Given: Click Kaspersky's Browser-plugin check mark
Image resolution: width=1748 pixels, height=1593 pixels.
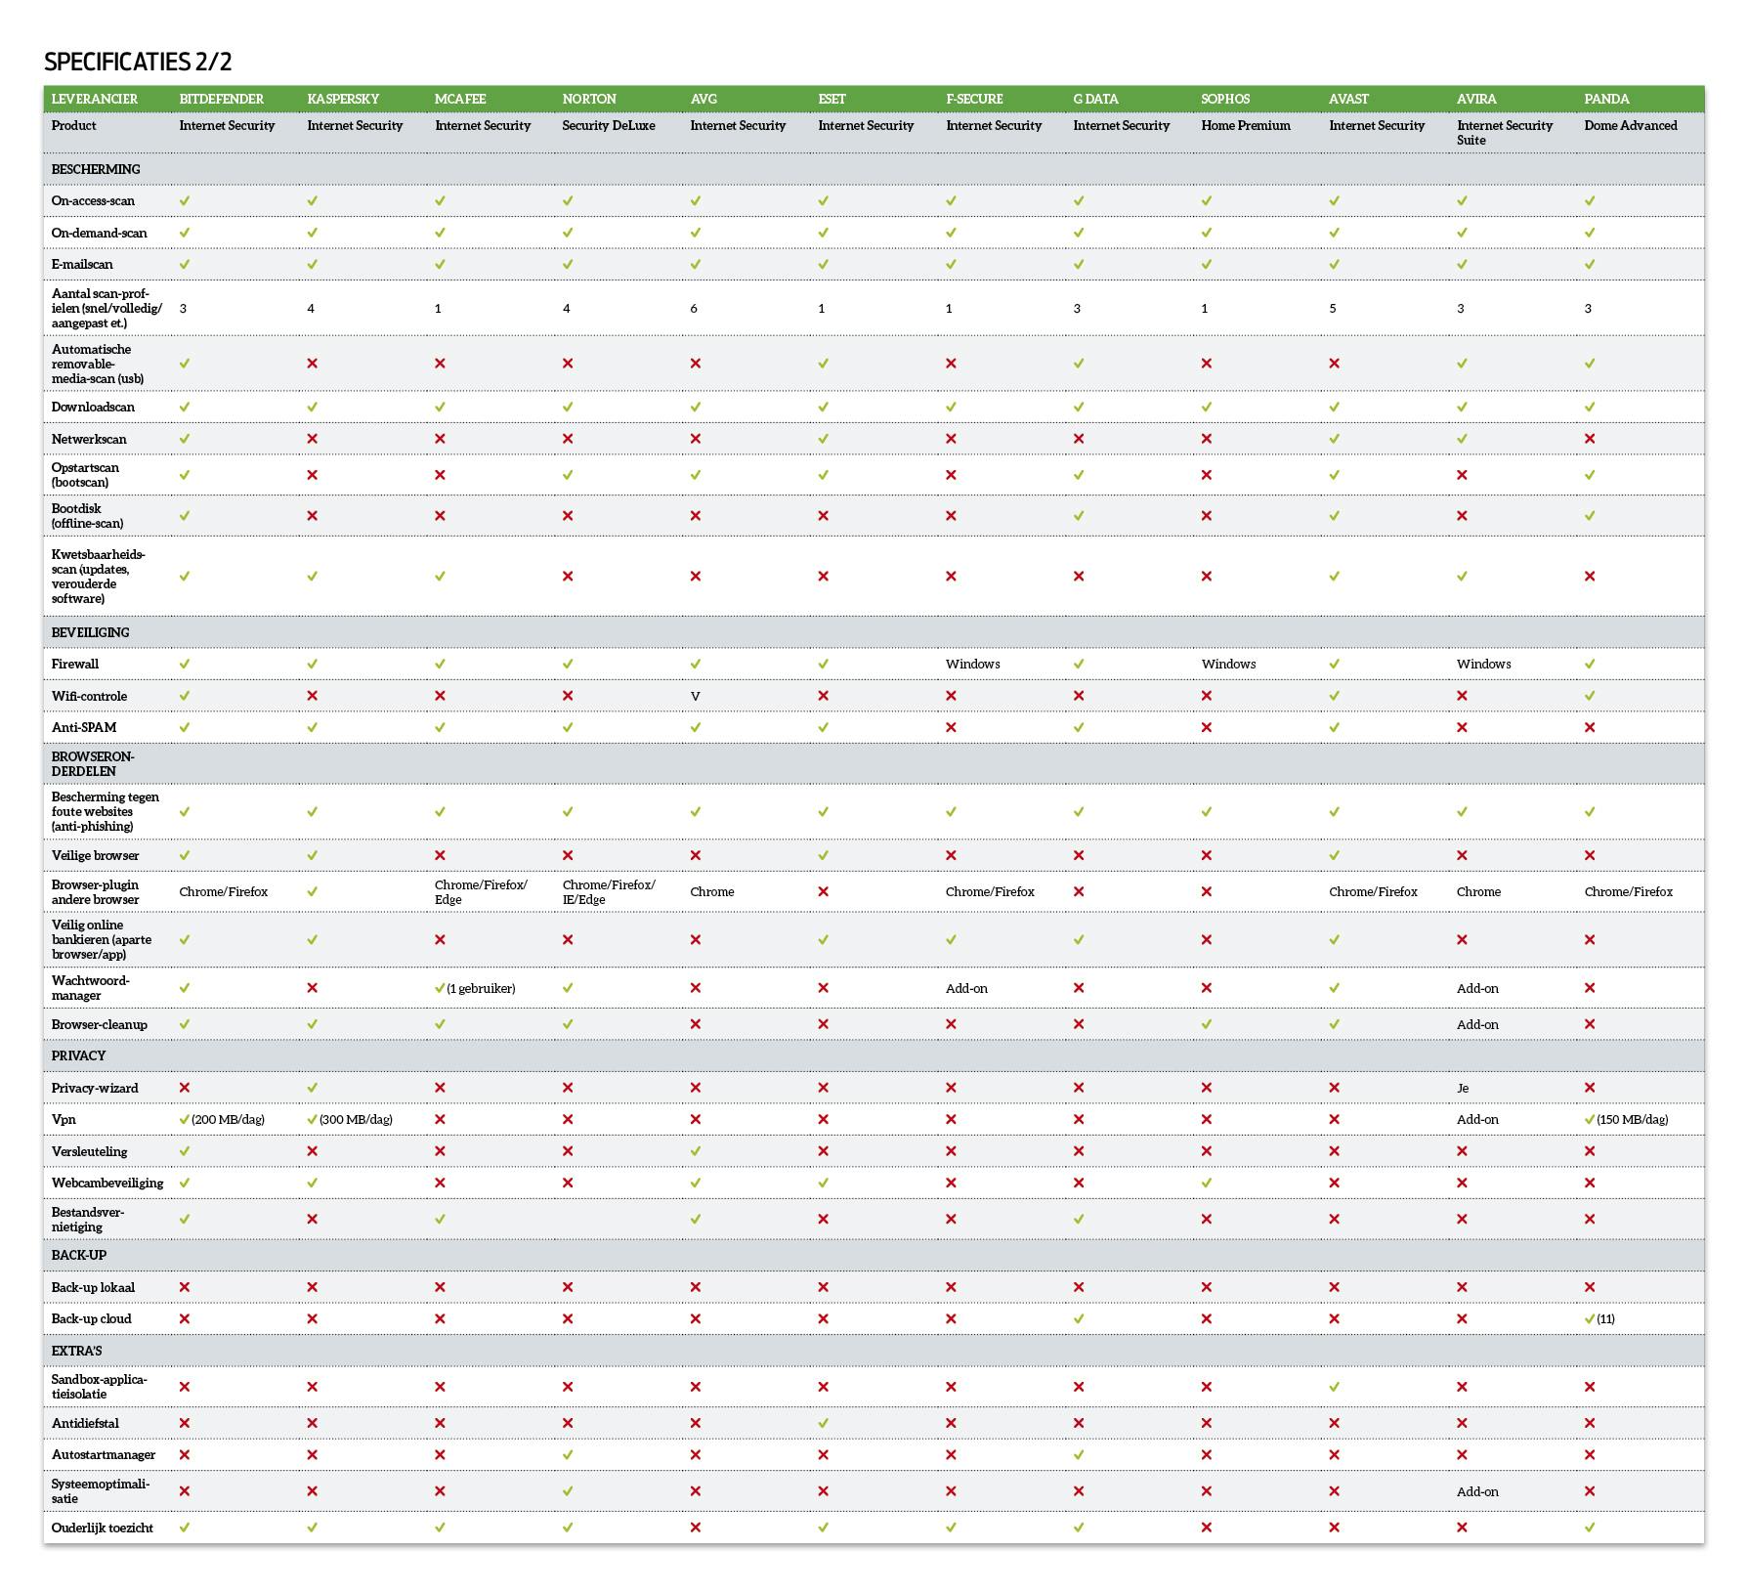Looking at the screenshot, I should [313, 891].
